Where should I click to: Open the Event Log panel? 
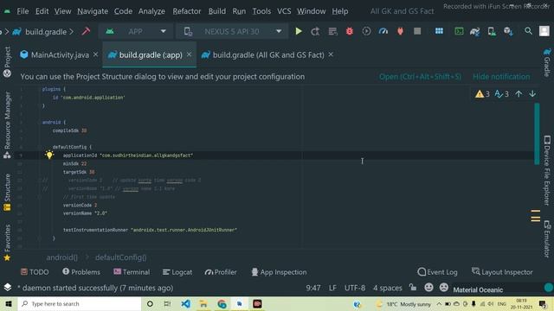pyautogui.click(x=437, y=272)
